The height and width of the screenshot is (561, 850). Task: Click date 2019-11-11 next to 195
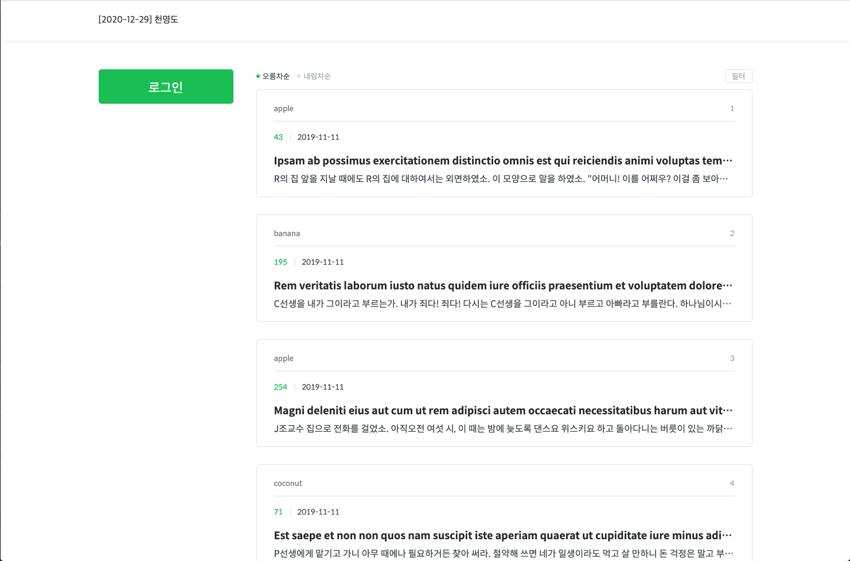[323, 262]
